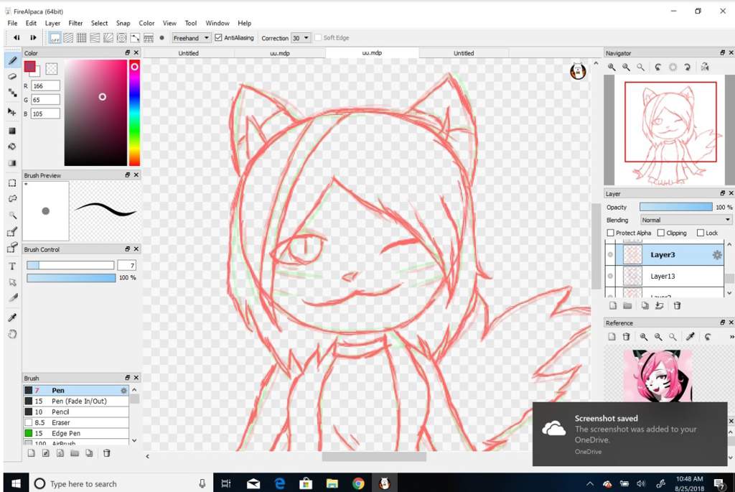Click the hue strip in the Color panel

[134, 113]
